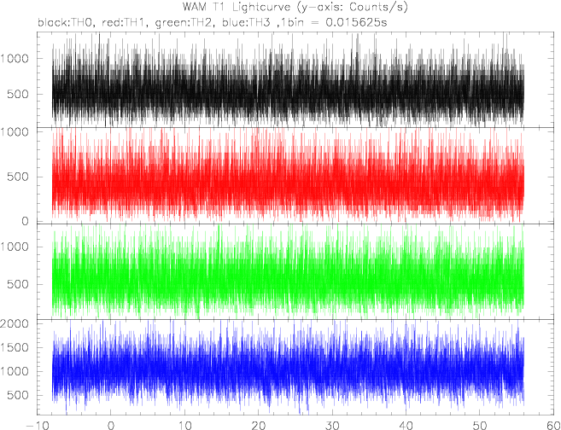Click the legend text 'black:TH0, red:TH1'
This screenshot has width=561, height=430.
coord(91,23)
